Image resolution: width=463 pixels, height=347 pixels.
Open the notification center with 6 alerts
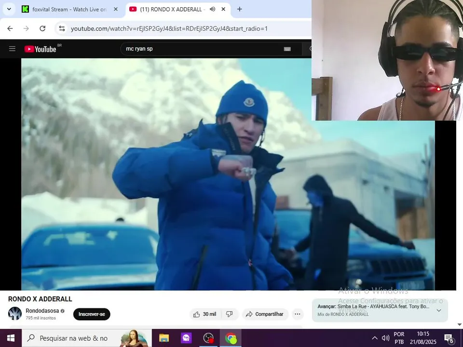[x=449, y=338]
